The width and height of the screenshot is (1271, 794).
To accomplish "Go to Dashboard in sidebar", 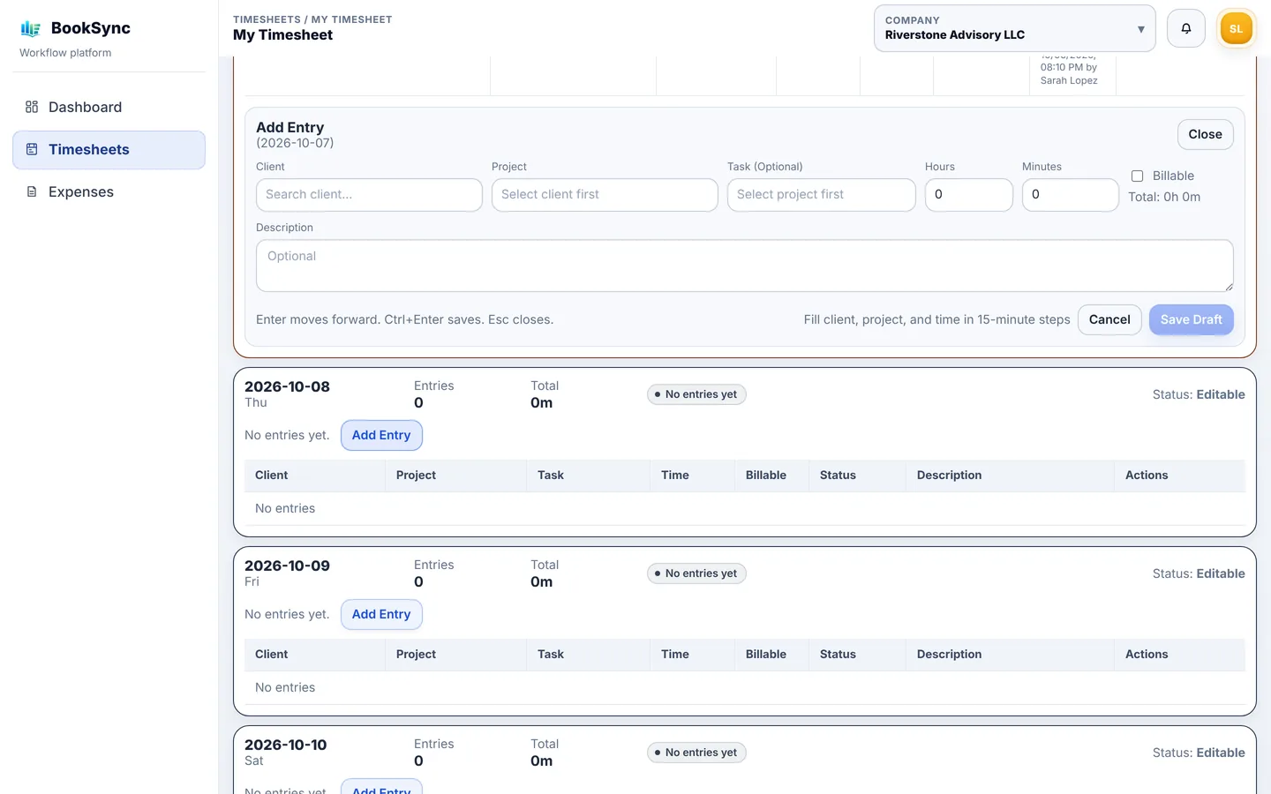I will 109,107.
